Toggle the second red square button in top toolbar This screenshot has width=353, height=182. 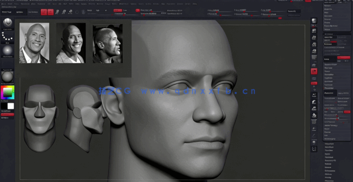51,12
